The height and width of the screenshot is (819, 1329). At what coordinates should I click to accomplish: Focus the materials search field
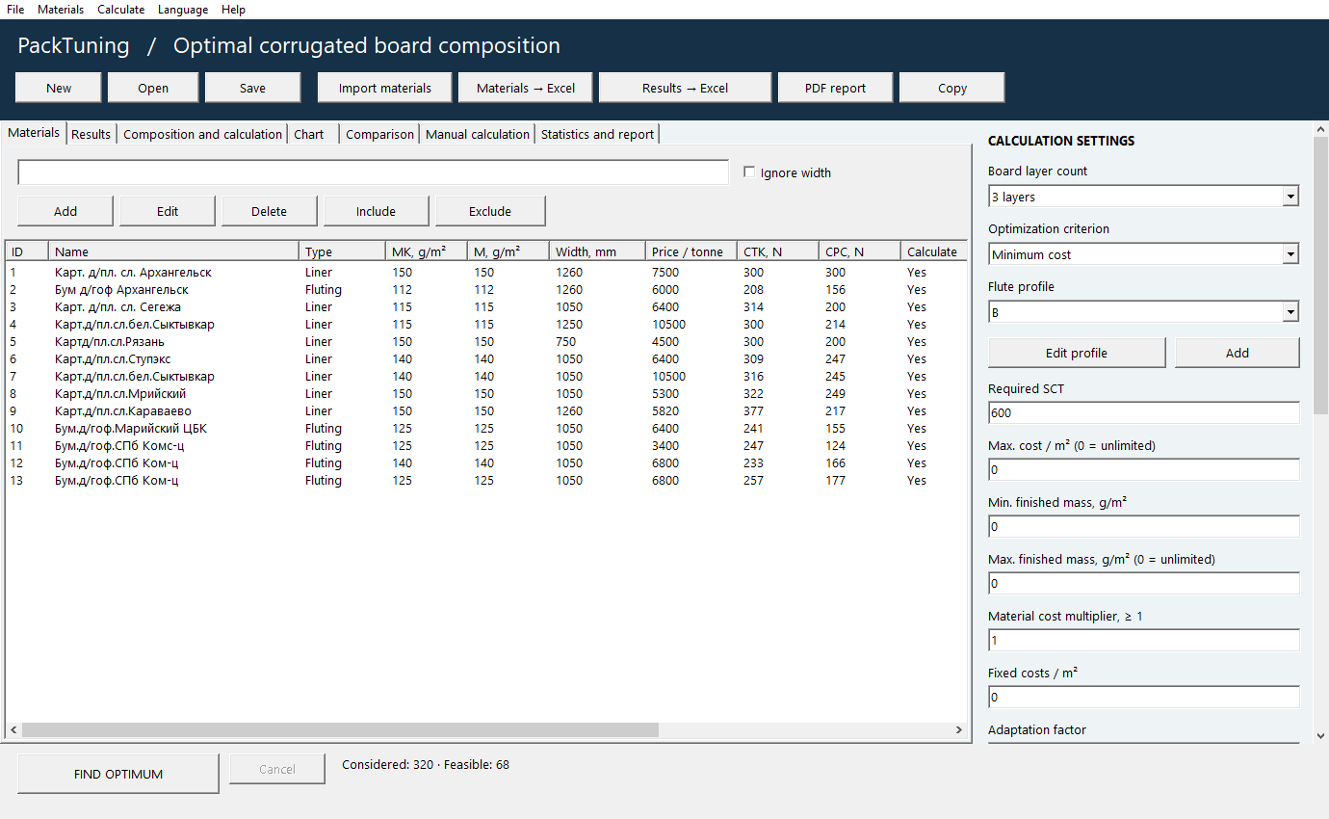(x=374, y=172)
